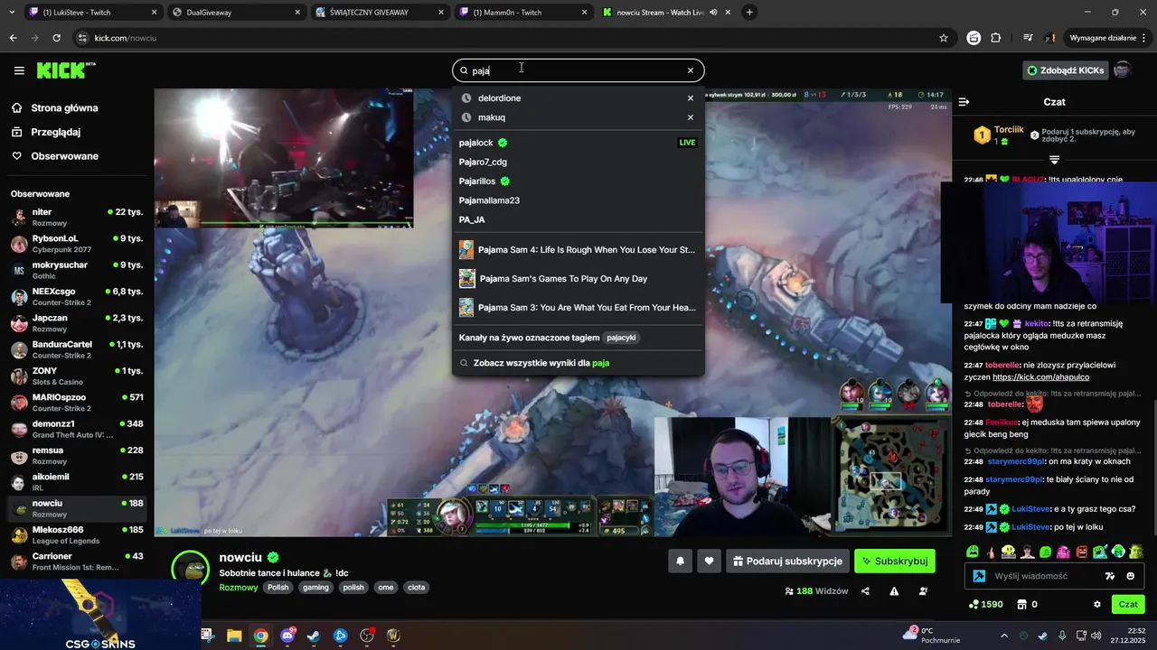Open the 'Pajaro7_cdg' search result
1157x650 pixels.
click(578, 162)
